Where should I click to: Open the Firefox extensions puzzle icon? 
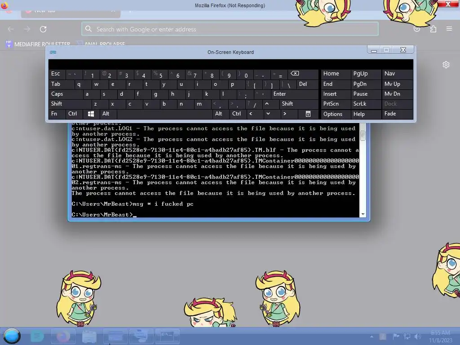[433, 29]
